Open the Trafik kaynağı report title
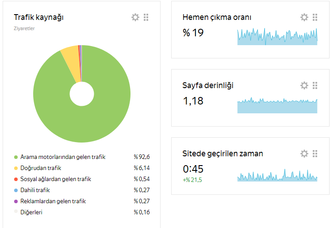The image size is (330, 228). [39, 18]
